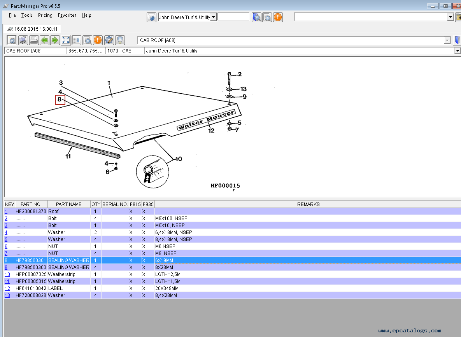Select the 16.06.2015 16:08.11 session tab
This screenshot has height=337, width=461.
click(33, 29)
